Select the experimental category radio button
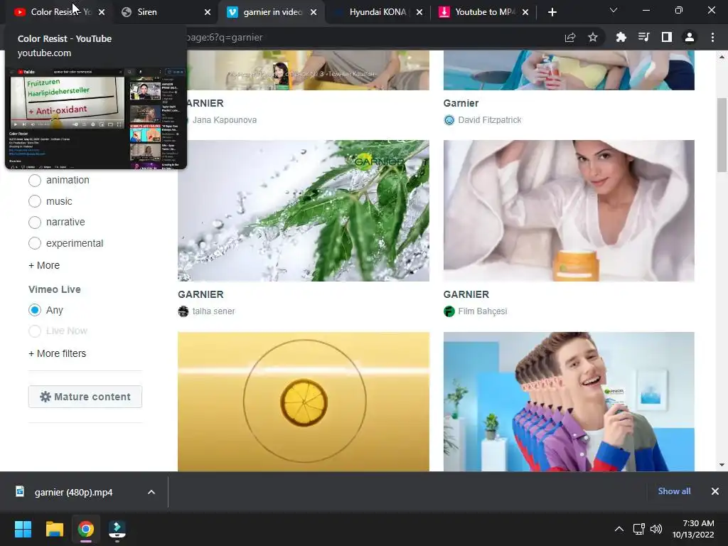The image size is (728, 546). [35, 243]
